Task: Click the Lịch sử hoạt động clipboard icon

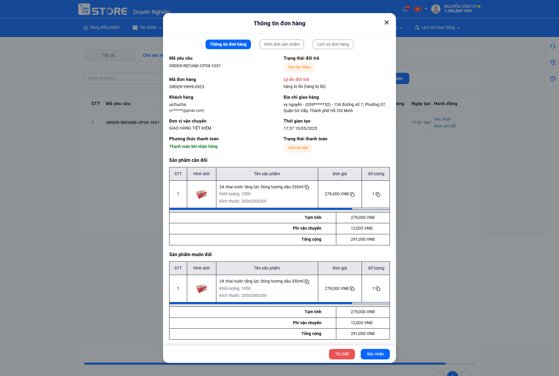Action: (x=417, y=27)
